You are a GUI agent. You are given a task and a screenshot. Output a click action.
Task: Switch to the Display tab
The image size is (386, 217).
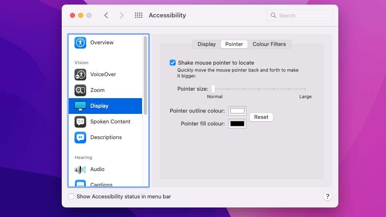[x=207, y=44]
